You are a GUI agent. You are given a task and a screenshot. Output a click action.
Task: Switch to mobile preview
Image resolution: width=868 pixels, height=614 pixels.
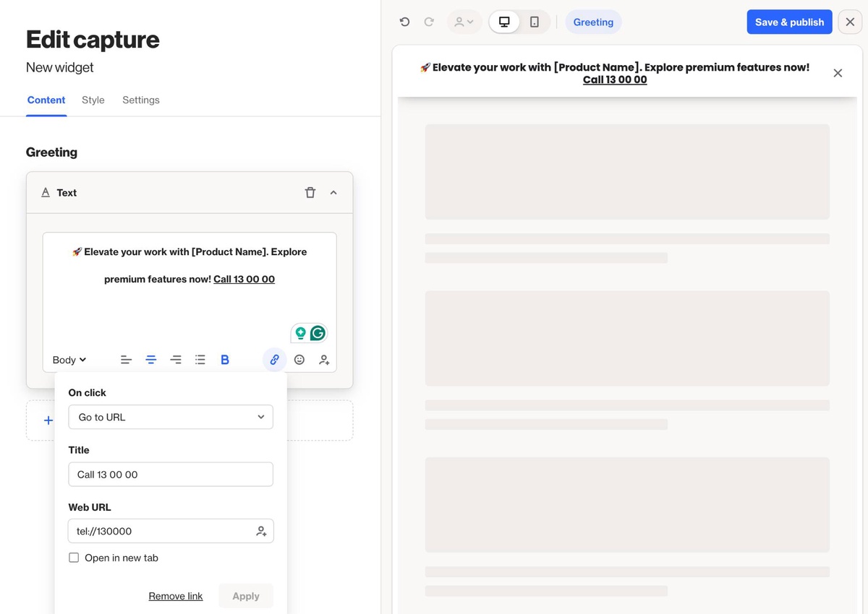(x=535, y=22)
